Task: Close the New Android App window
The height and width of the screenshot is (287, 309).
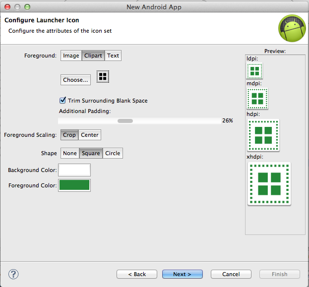Action: pyautogui.click(x=7, y=7)
